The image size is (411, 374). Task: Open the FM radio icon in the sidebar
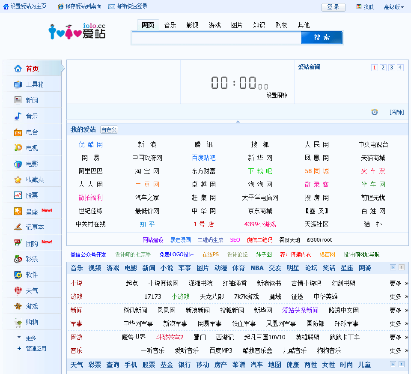coord(18,132)
